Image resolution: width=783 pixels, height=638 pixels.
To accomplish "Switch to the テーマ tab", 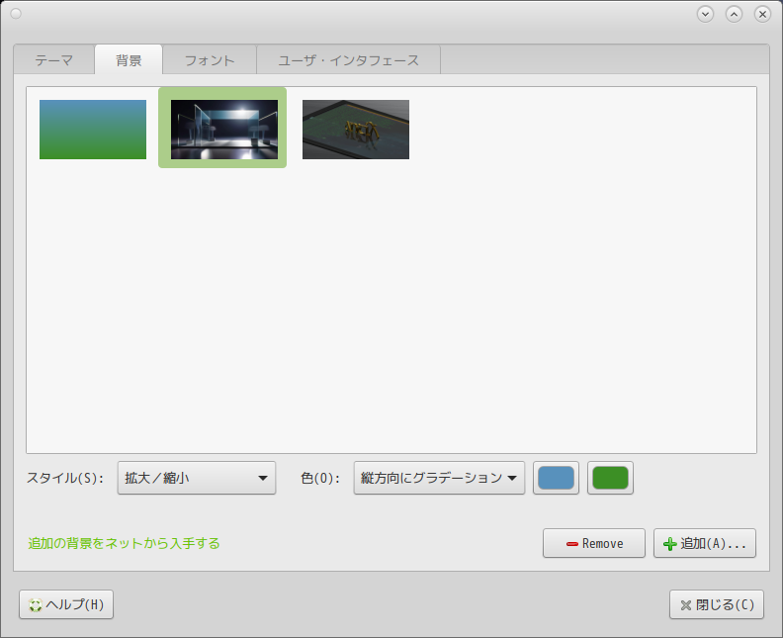I will pyautogui.click(x=54, y=60).
